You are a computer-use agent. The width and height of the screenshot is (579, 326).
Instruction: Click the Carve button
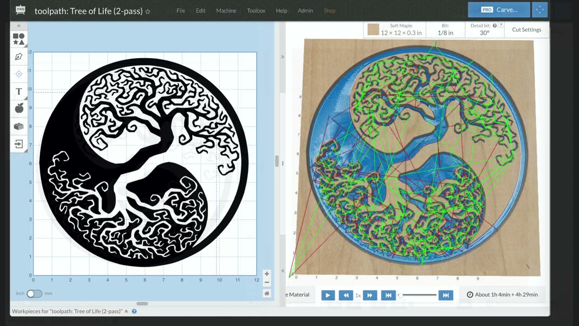(499, 10)
